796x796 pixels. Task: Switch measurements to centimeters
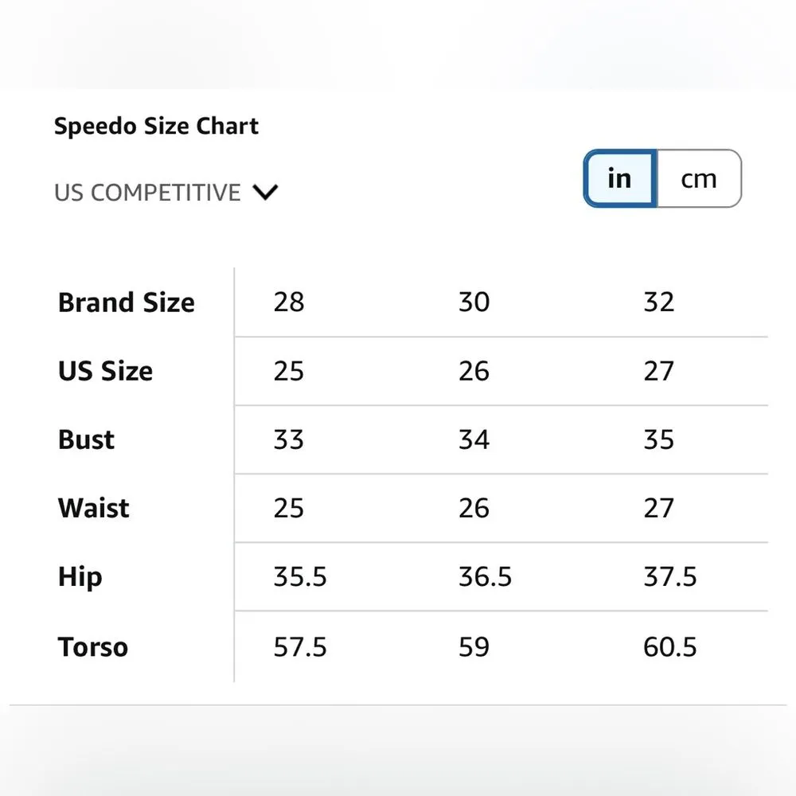click(698, 179)
